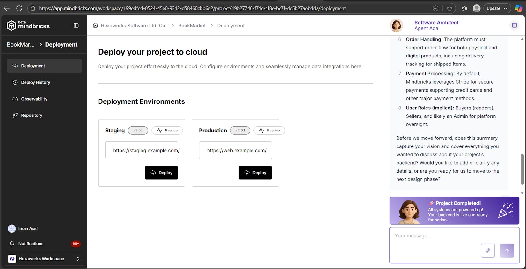526x269 pixels.
Task: Open the browser profile avatar
Action: click(x=477, y=8)
